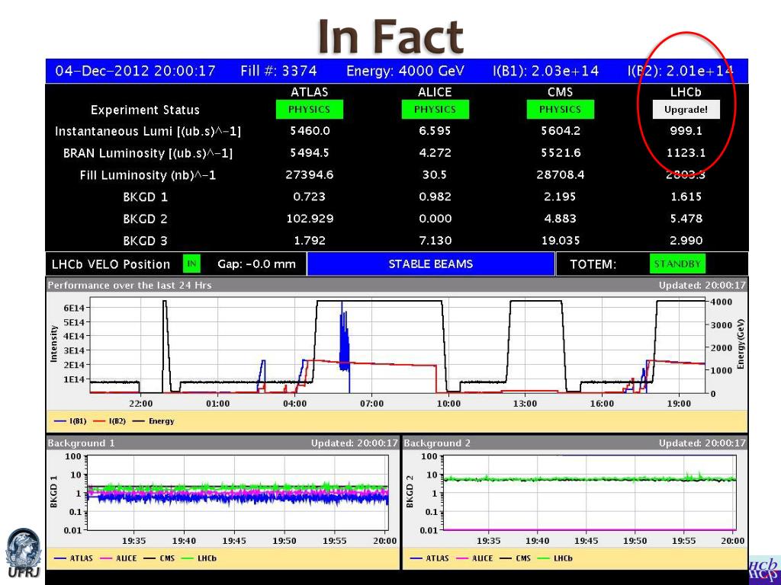Click the 'BKGD 2' table row label
The image size is (781, 585).
tap(146, 219)
